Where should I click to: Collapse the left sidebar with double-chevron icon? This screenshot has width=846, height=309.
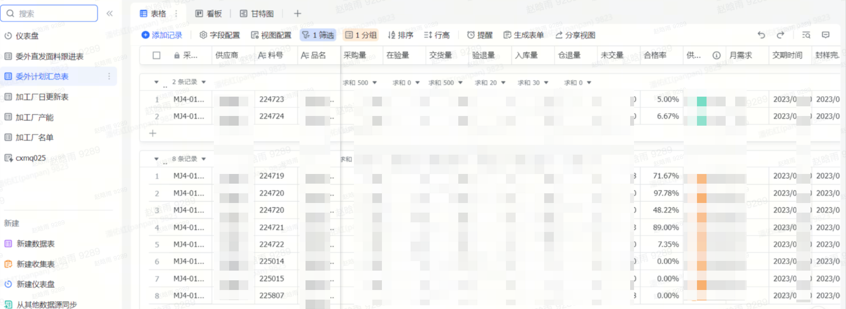(109, 14)
